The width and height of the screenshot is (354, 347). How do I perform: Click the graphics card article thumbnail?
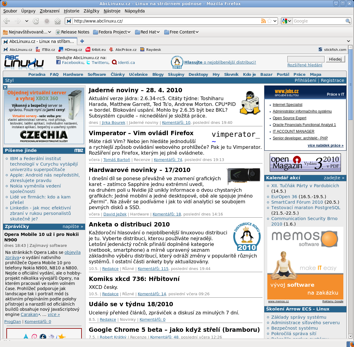pyautogui.click(x=244, y=177)
